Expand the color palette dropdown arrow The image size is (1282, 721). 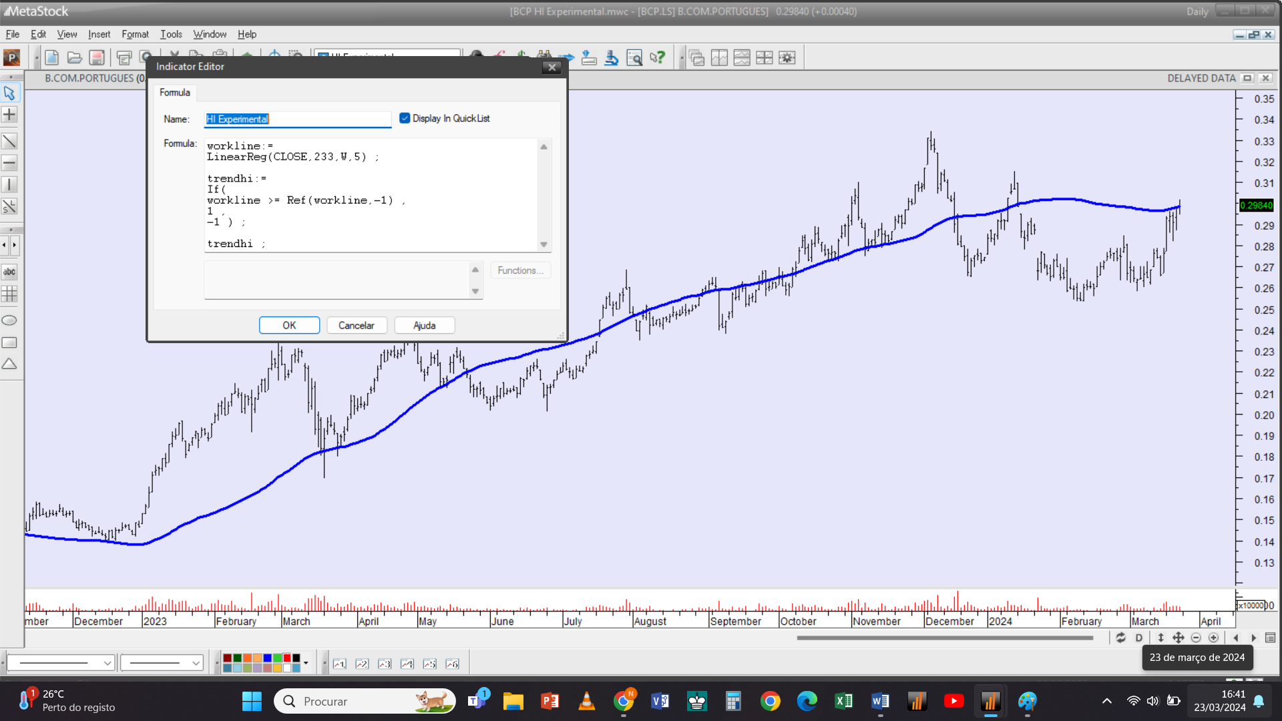[306, 663]
